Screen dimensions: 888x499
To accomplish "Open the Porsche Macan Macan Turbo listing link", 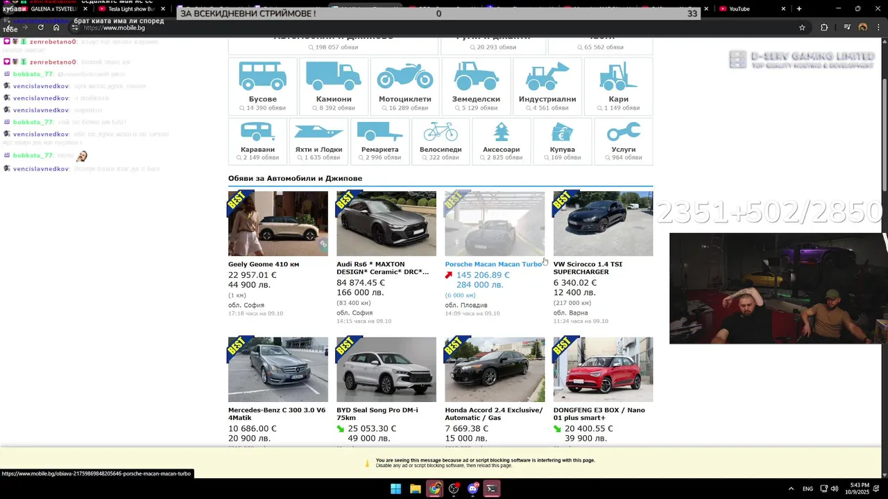I will (493, 264).
